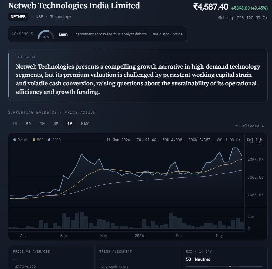Click the Netweb Technologies India Limited title
The height and width of the screenshot is (269, 272).
74,5
